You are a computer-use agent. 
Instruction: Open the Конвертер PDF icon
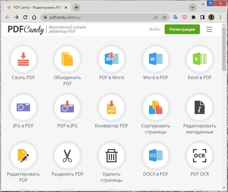coord(111,107)
